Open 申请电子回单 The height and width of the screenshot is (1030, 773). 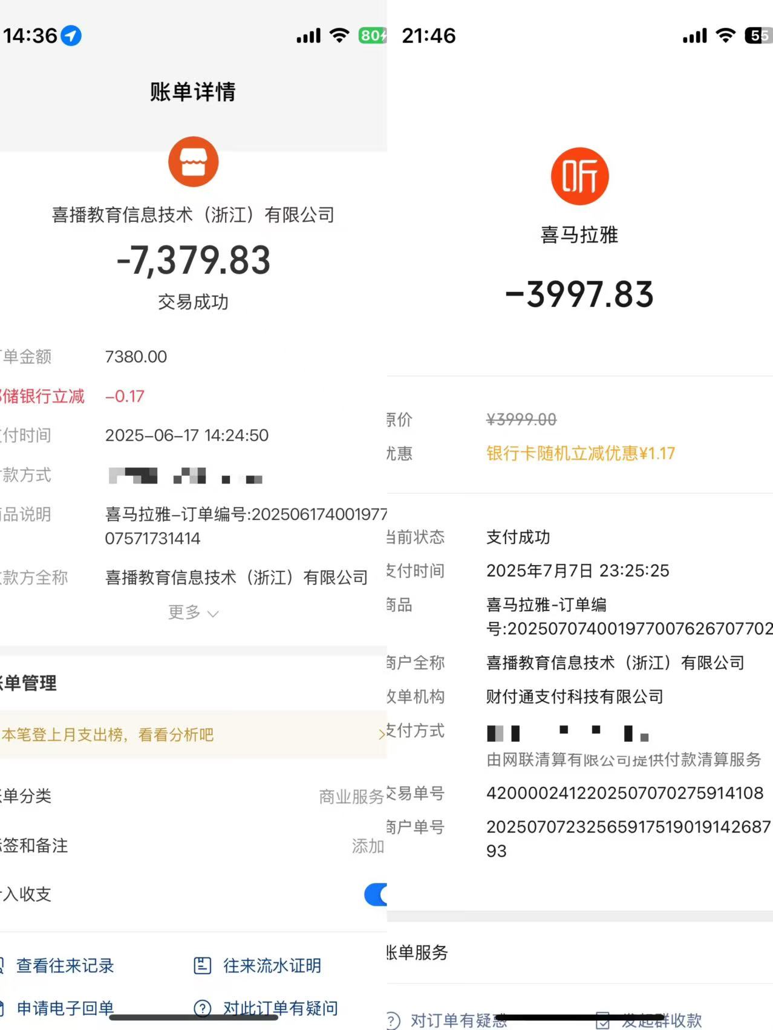pyautogui.click(x=65, y=1008)
